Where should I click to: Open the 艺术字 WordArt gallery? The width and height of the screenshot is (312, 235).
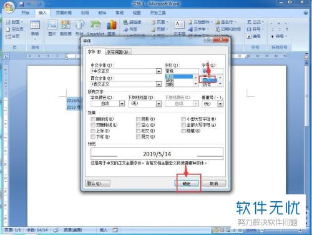point(198,29)
